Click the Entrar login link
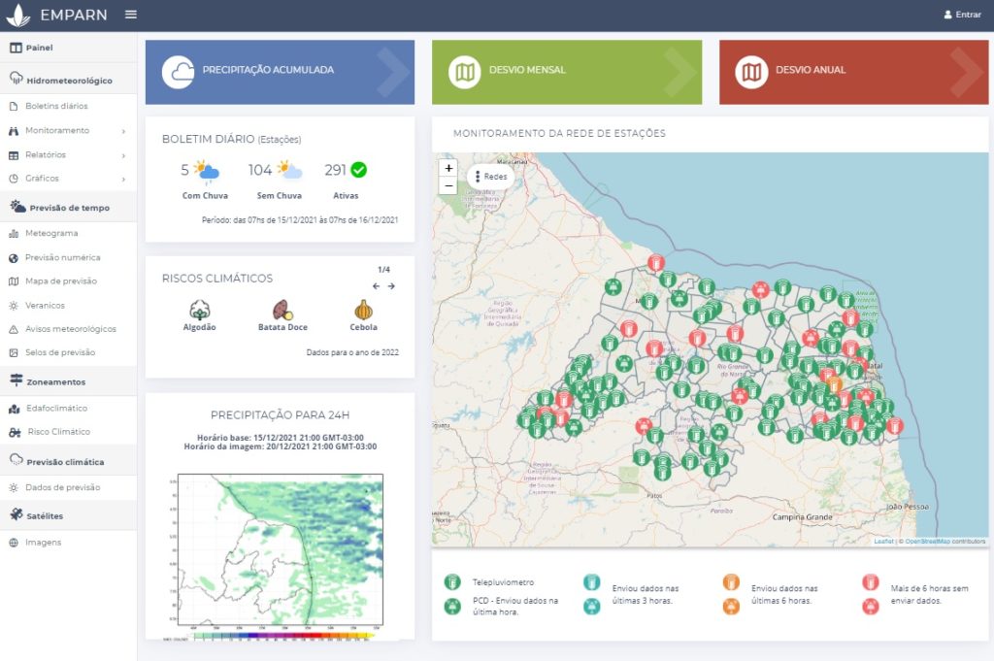Viewport: 994px width, 661px height. pyautogui.click(x=962, y=14)
